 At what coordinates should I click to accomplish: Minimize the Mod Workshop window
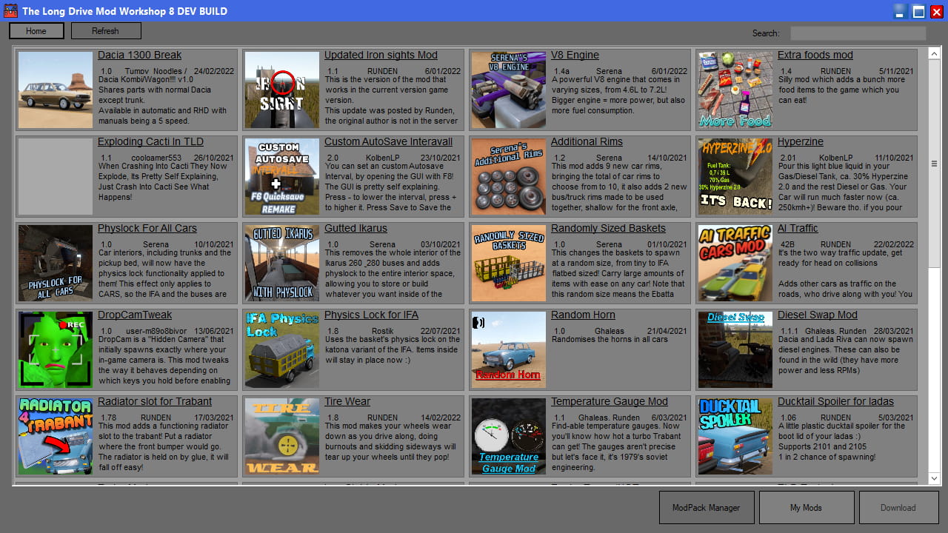pos(901,11)
